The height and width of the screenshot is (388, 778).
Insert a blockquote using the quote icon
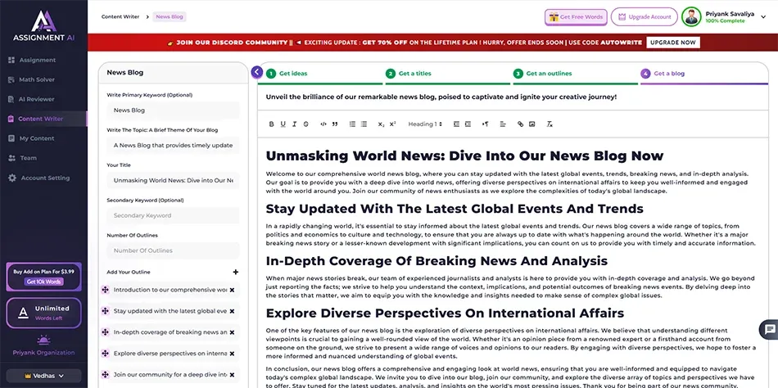[x=335, y=124]
